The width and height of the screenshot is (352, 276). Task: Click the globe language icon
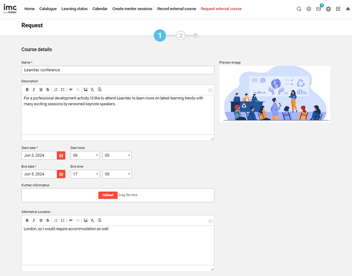pyautogui.click(x=328, y=9)
